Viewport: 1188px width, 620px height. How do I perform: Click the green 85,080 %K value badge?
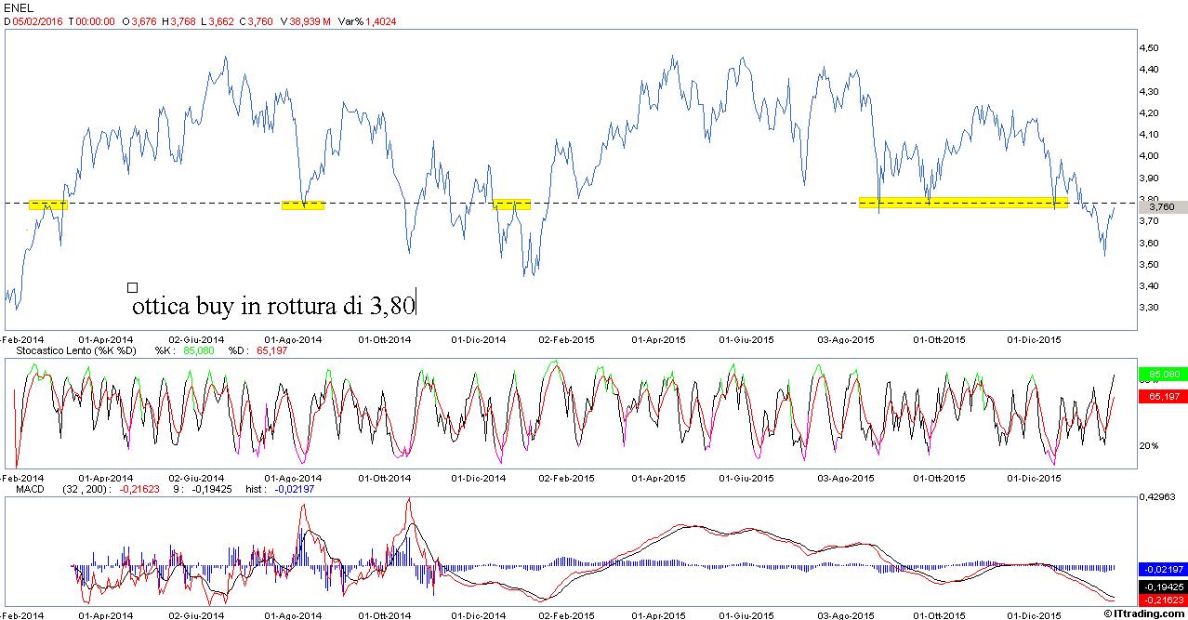(x=1162, y=376)
